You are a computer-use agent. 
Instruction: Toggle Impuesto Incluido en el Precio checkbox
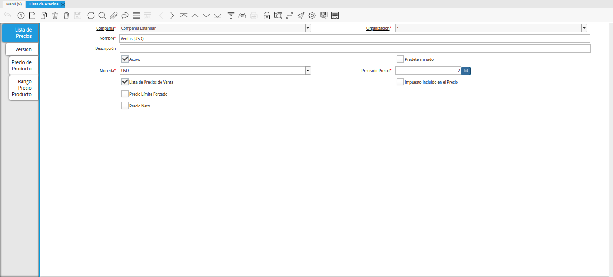click(x=400, y=82)
